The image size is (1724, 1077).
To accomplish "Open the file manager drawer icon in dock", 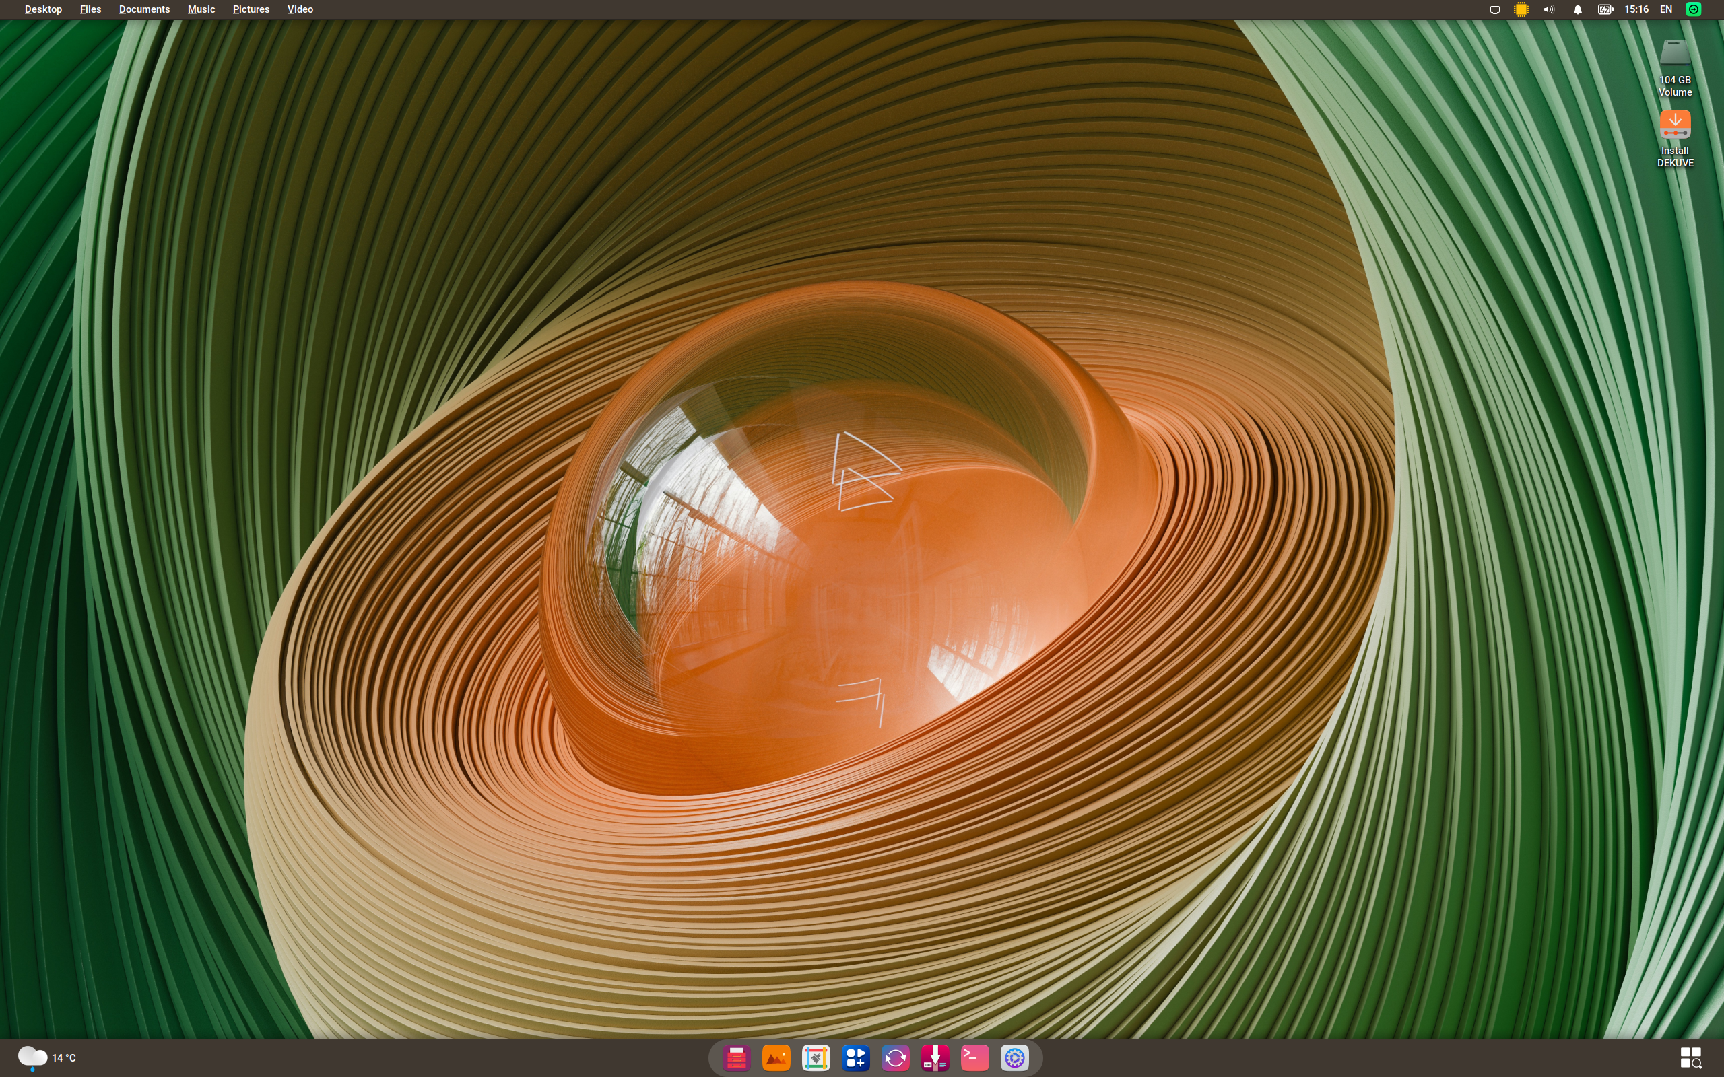I will [x=736, y=1057].
